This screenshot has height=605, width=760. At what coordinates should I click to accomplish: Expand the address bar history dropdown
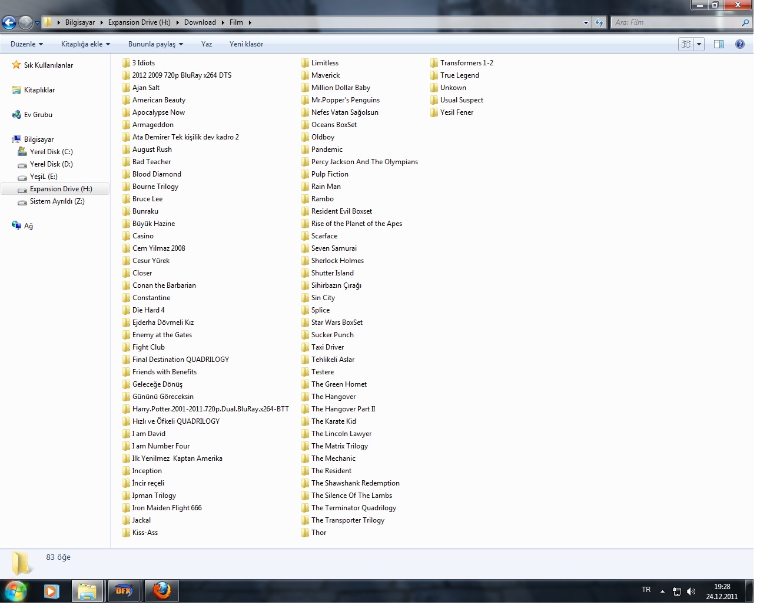click(586, 22)
